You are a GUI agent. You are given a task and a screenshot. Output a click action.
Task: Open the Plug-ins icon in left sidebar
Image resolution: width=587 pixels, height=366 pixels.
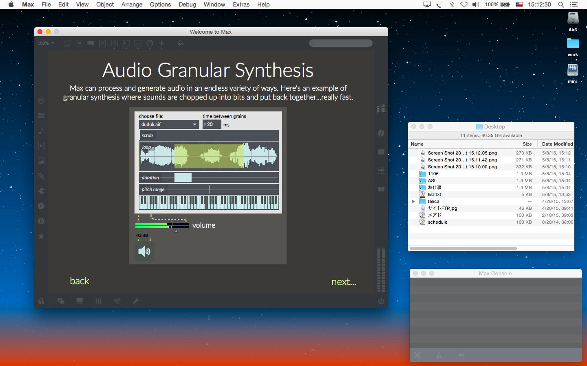pos(41,191)
